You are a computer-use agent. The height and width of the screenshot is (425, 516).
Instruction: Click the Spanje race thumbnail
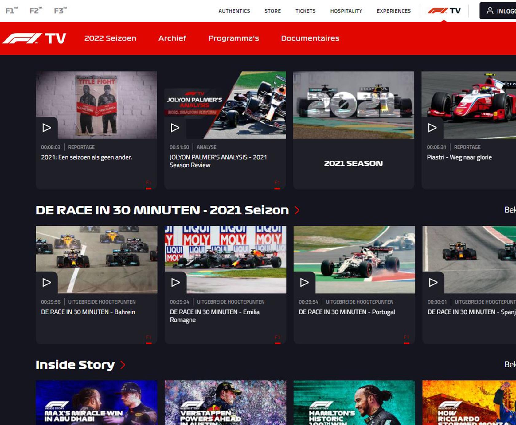pos(469,260)
